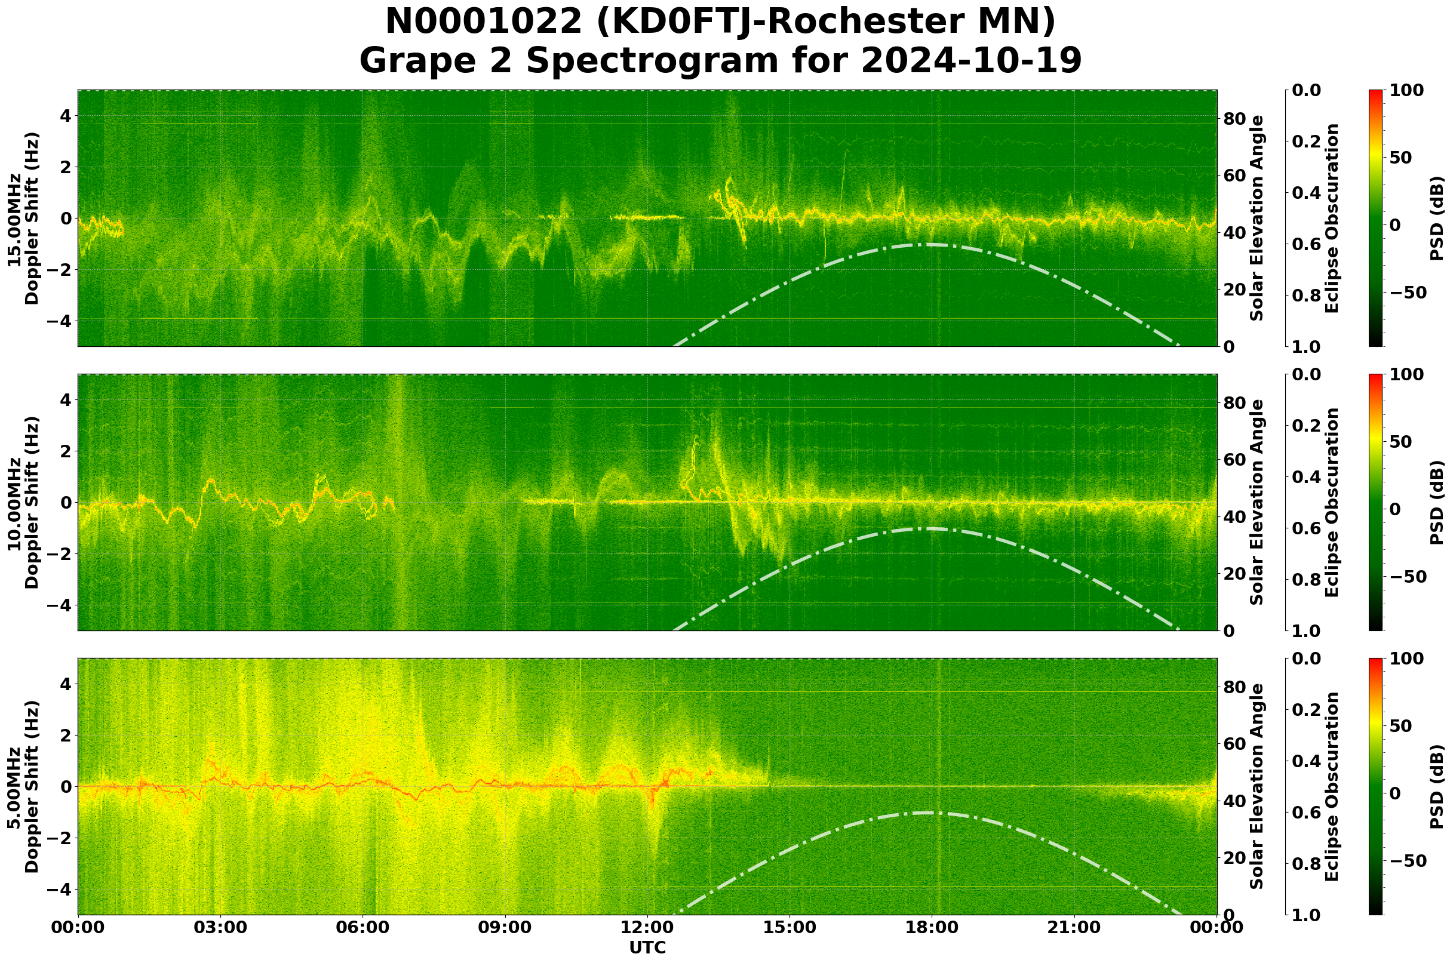Click "Solar Elevation Angle" label of 10.00MHz panel
The height and width of the screenshot is (963, 1453).
coord(1258,502)
